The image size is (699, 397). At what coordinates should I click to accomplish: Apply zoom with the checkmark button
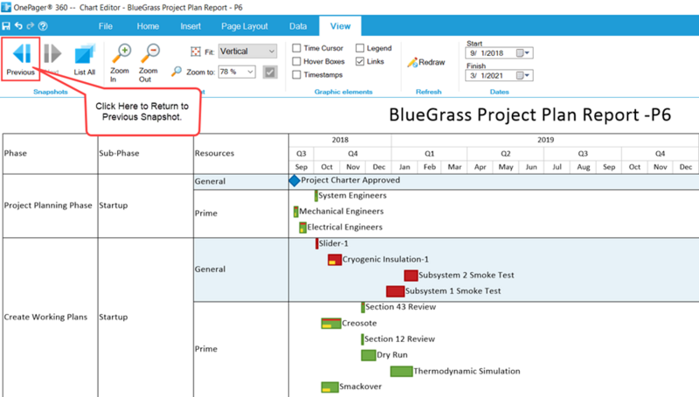270,72
